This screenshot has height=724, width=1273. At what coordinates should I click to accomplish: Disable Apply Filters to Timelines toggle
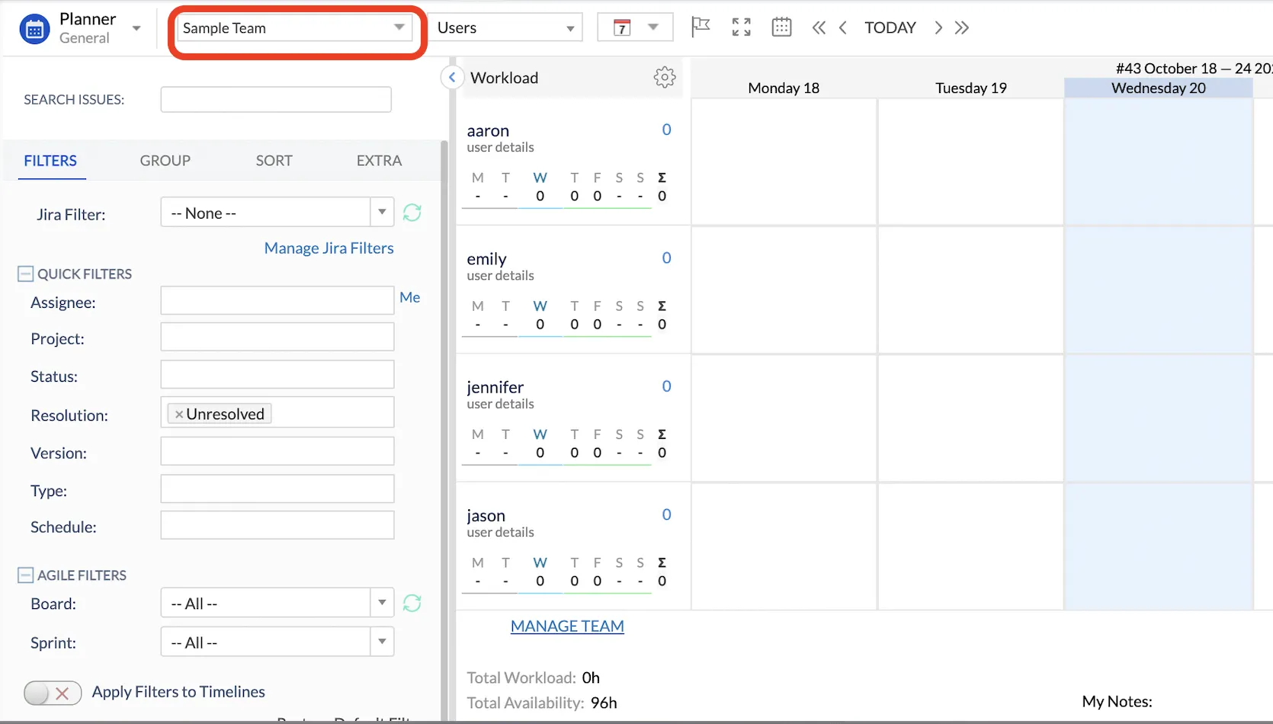coord(52,693)
